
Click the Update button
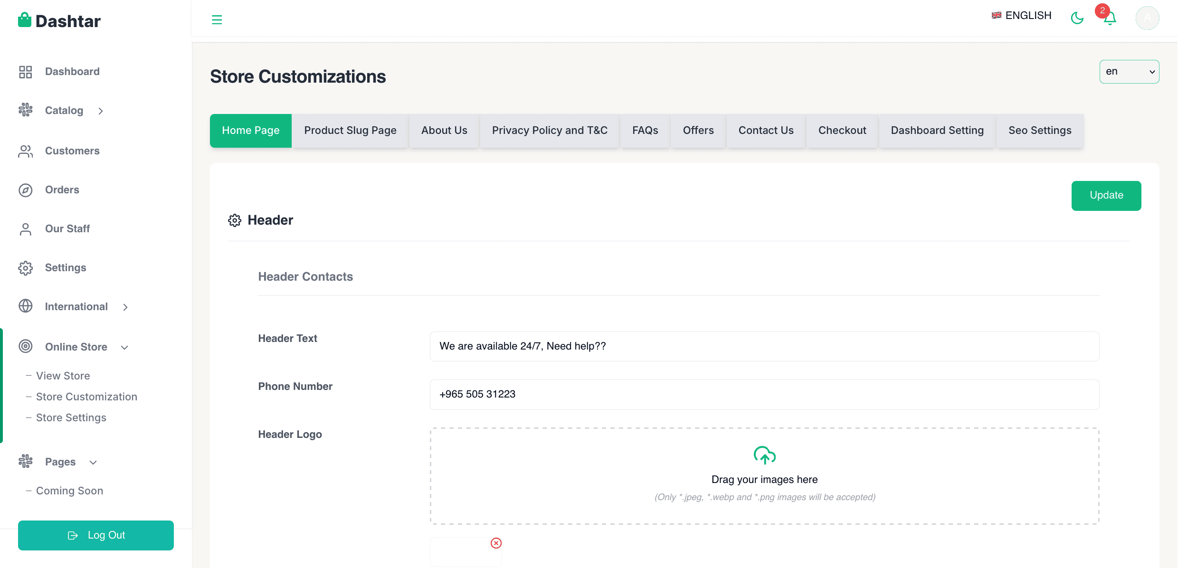click(1106, 195)
